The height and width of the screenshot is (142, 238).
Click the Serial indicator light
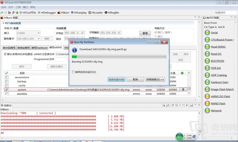click(x=207, y=32)
